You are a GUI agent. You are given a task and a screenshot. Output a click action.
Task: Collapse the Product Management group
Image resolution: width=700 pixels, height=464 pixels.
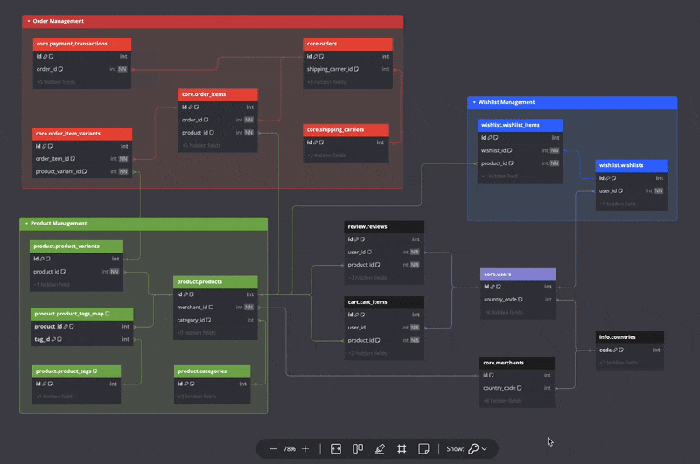[x=26, y=224]
